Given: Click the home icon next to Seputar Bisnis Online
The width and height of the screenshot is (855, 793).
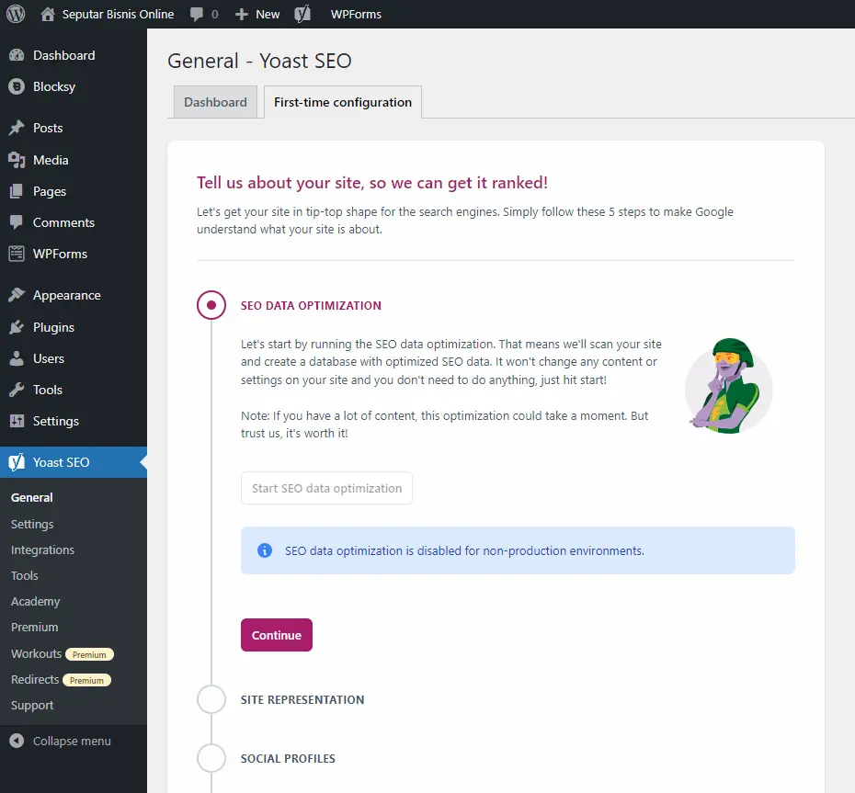Looking at the screenshot, I should point(48,14).
